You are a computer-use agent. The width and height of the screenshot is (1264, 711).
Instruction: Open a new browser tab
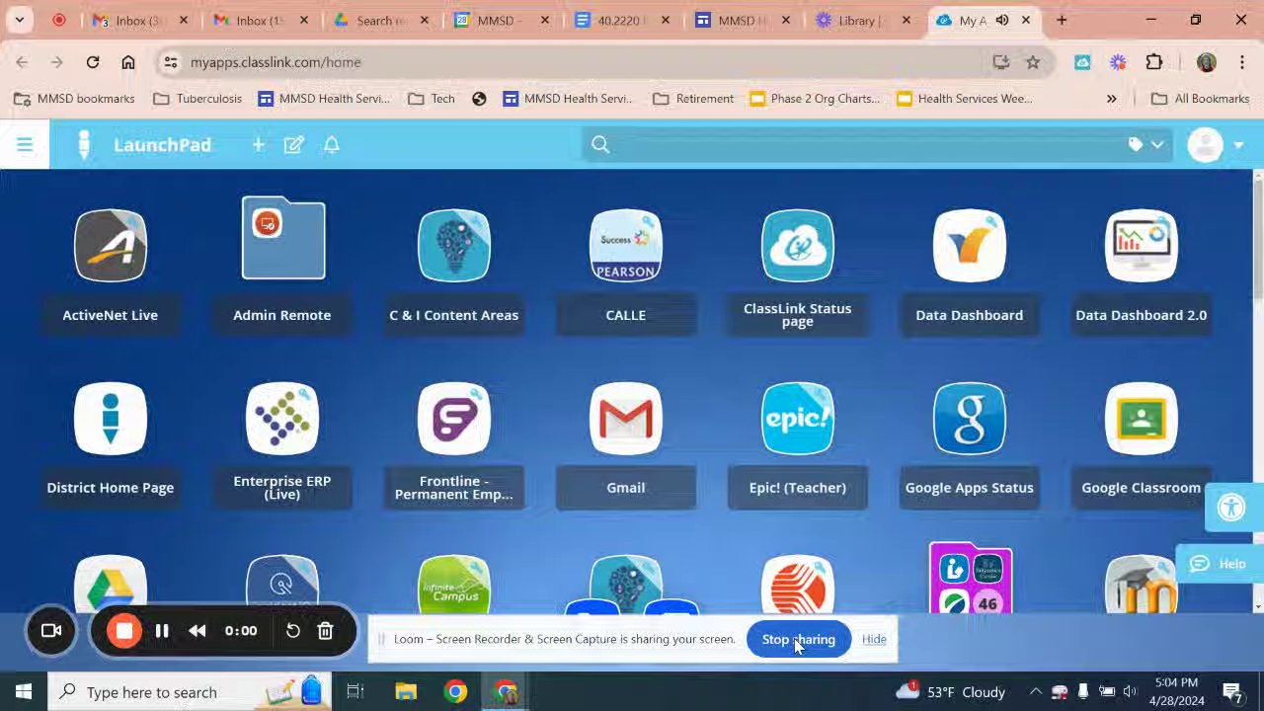[x=1062, y=20]
